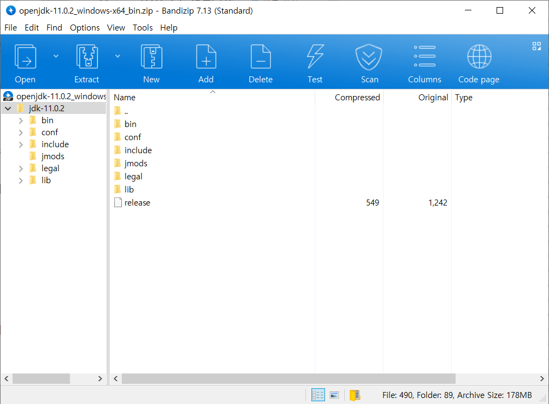Sort by the Compressed column header
This screenshot has width=549, height=404.
tap(349, 97)
